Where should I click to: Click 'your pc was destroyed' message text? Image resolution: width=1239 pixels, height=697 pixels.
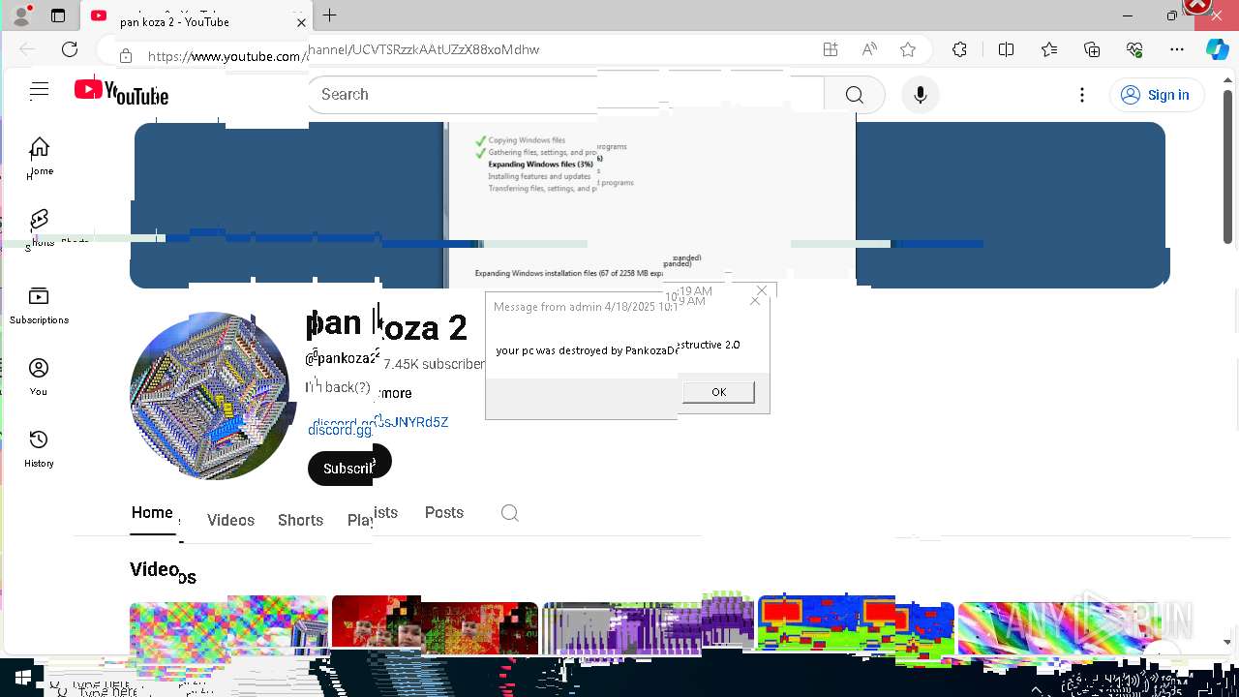coord(618,348)
